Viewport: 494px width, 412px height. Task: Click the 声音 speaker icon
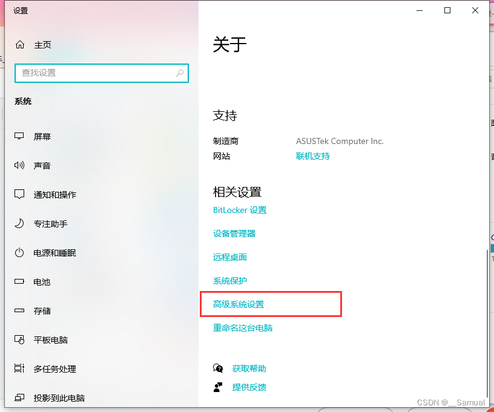click(19, 165)
